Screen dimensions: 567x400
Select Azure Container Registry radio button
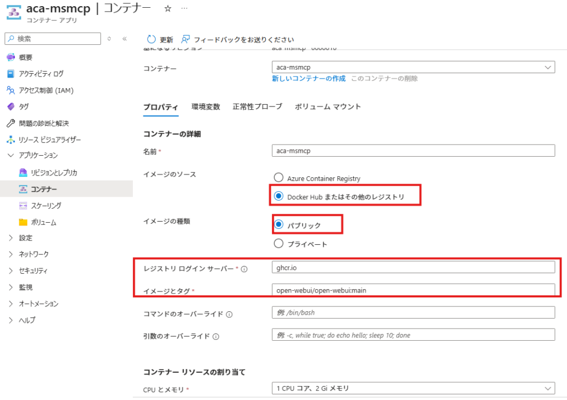coord(279,178)
